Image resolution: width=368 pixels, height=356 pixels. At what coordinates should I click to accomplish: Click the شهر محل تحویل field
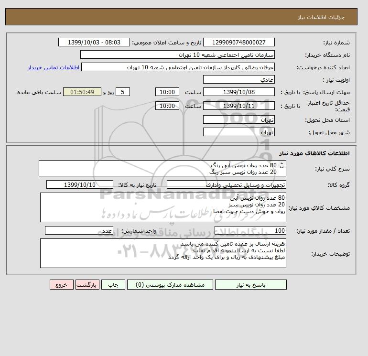tap(238, 132)
